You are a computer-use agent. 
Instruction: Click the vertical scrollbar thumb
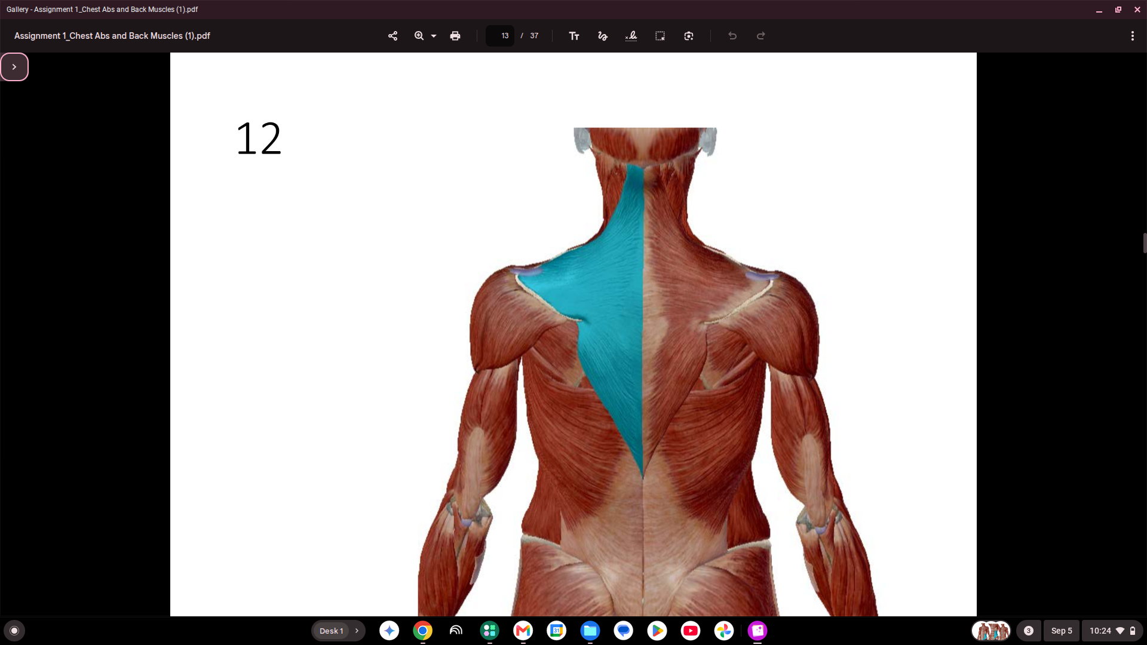pyautogui.click(x=1145, y=243)
